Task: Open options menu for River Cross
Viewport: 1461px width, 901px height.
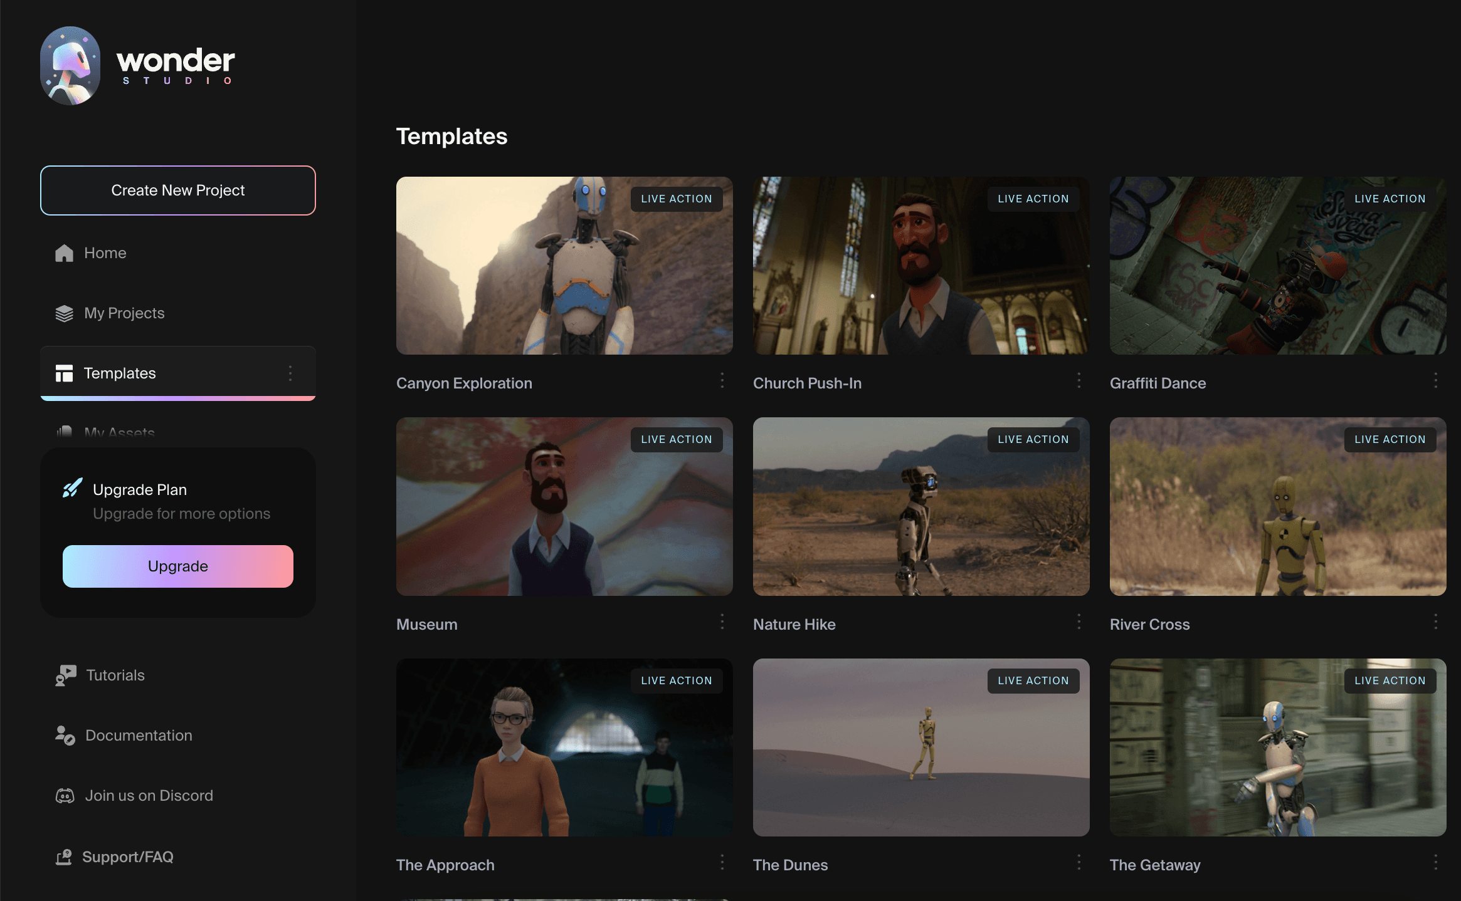Action: pos(1436,622)
